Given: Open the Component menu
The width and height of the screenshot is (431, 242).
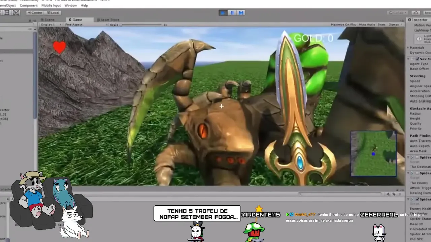Looking at the screenshot, I should point(29,5).
